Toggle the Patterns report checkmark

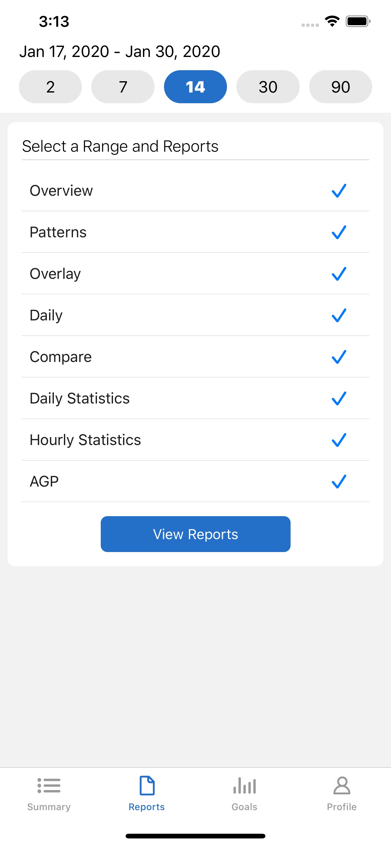339,232
